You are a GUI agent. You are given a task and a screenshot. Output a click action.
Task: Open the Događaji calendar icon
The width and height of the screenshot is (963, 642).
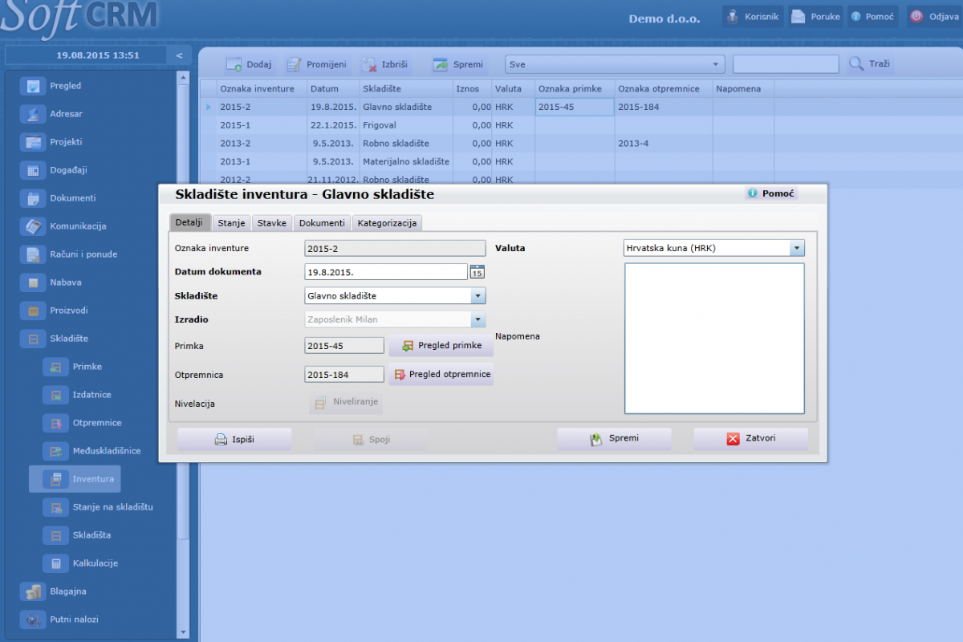click(x=33, y=170)
